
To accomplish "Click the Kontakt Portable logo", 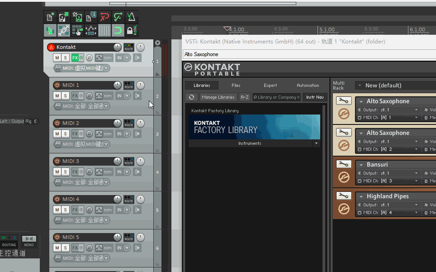I will pyautogui.click(x=212, y=69).
